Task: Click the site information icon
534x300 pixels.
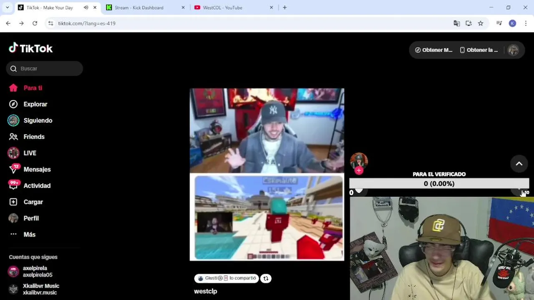Action: tap(50, 23)
